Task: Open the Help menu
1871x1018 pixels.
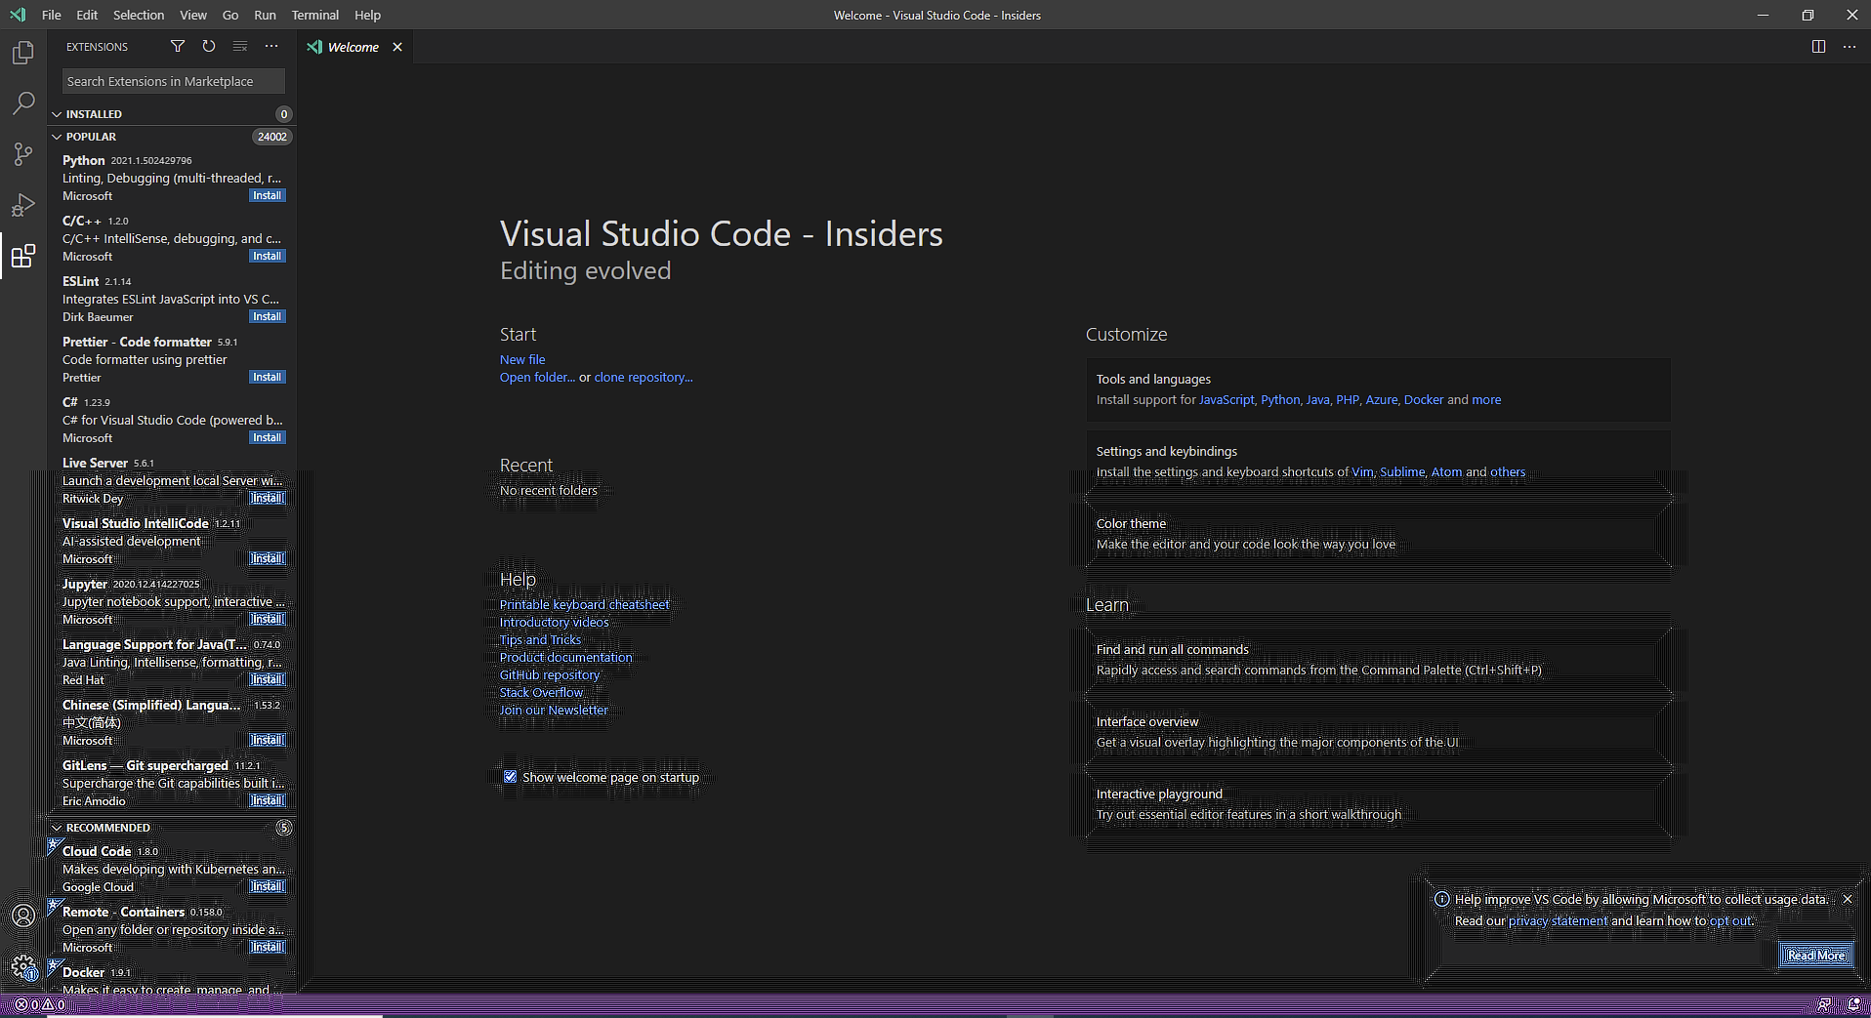Action: (367, 15)
